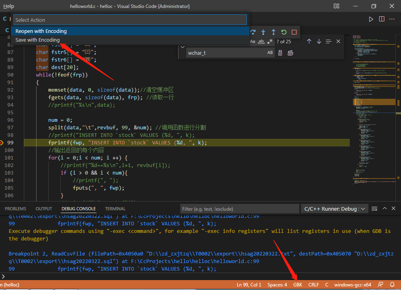Screen dimensions: 401x290
Task: Collapse the replace field in find widget
Action: point(183,47)
